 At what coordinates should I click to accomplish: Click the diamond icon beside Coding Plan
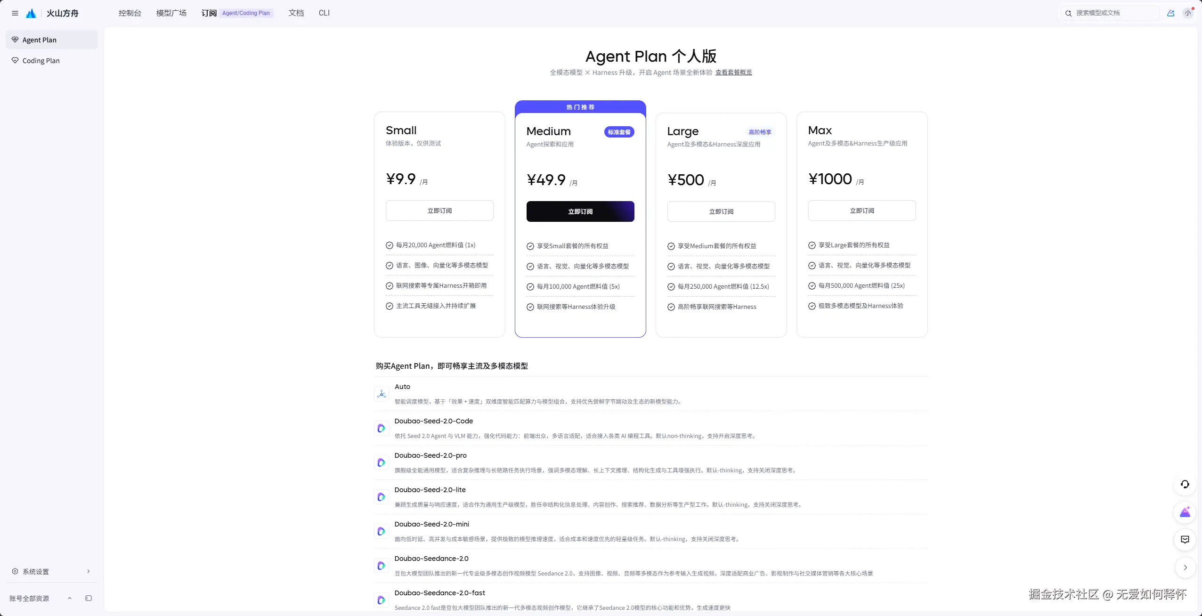click(x=15, y=60)
